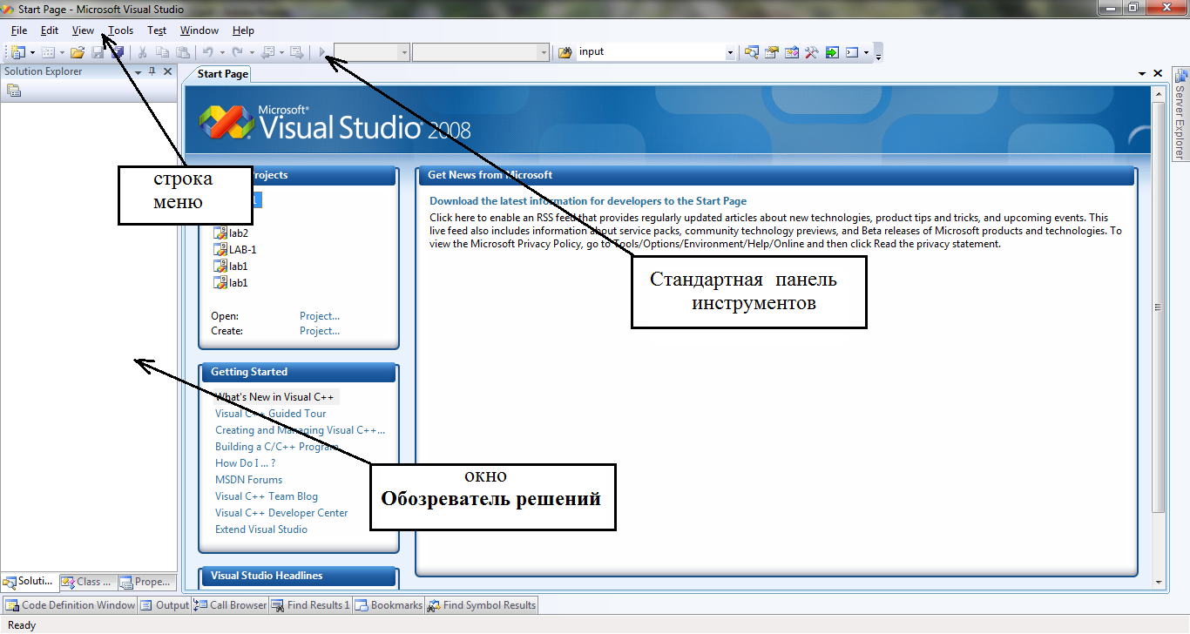
Task: Click the Save All icon
Action: pos(117,52)
